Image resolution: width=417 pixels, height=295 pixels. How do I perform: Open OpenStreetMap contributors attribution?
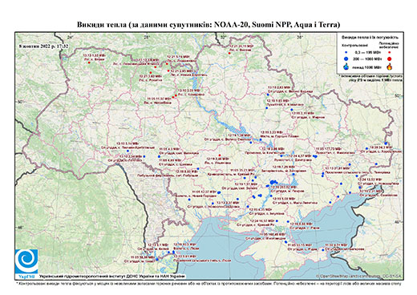[x=359, y=276]
